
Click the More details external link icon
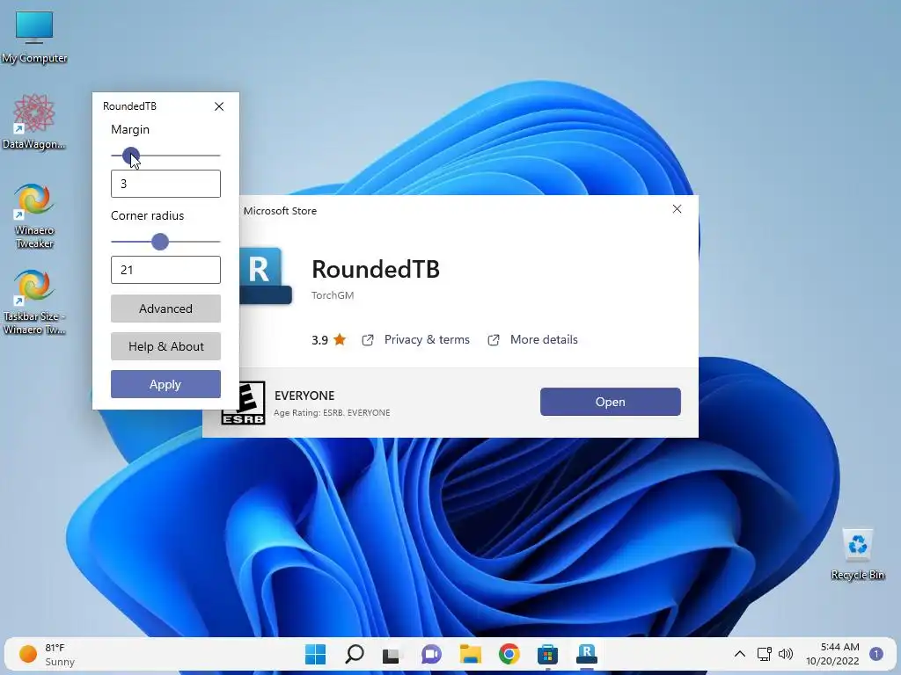pos(494,340)
